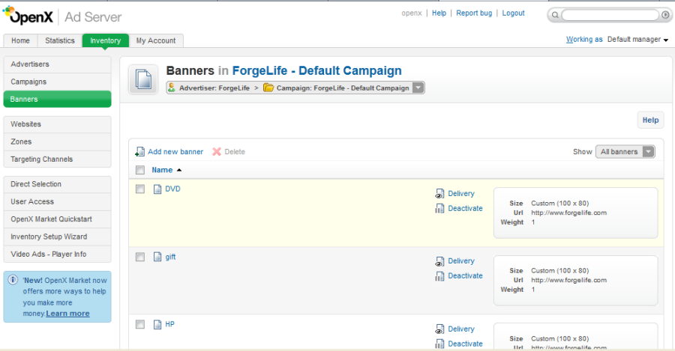This screenshot has height=351, width=675.
Task: Open Video Ads - Player Info
Action: click(57, 254)
